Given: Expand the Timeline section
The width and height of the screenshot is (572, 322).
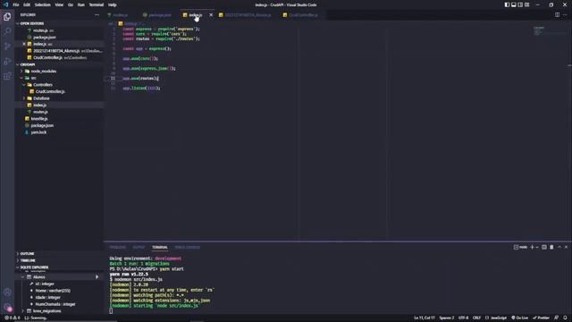Looking at the screenshot, I should point(28,260).
